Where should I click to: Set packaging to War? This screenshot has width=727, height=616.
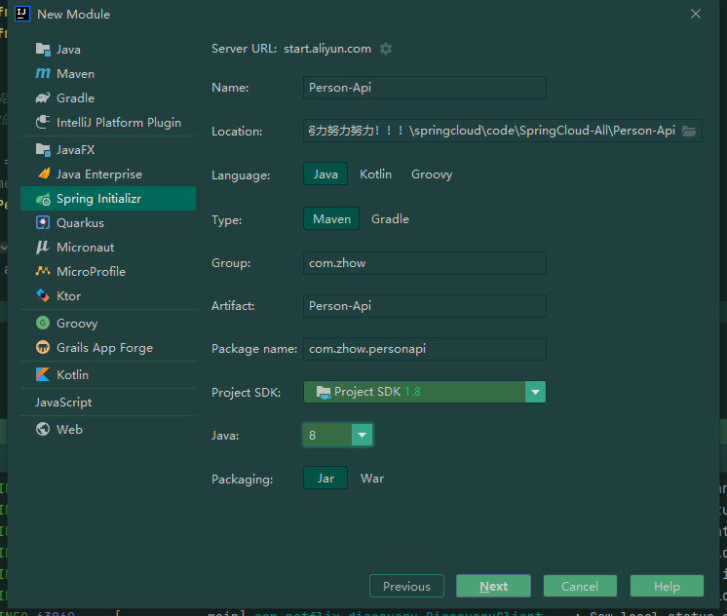point(372,479)
